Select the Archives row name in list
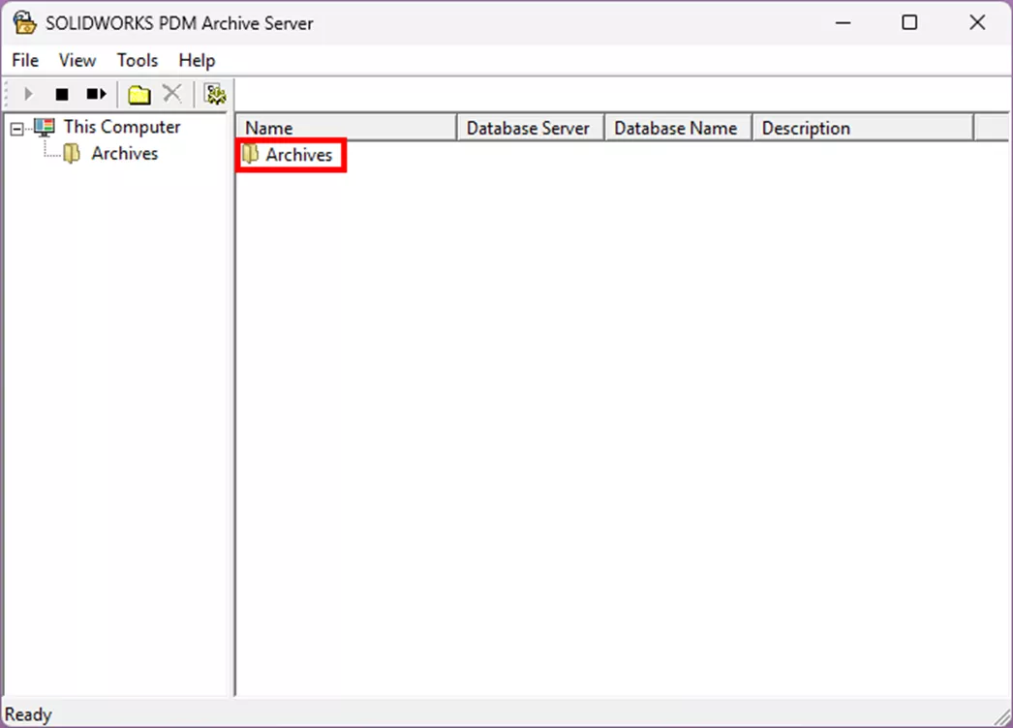 click(299, 155)
